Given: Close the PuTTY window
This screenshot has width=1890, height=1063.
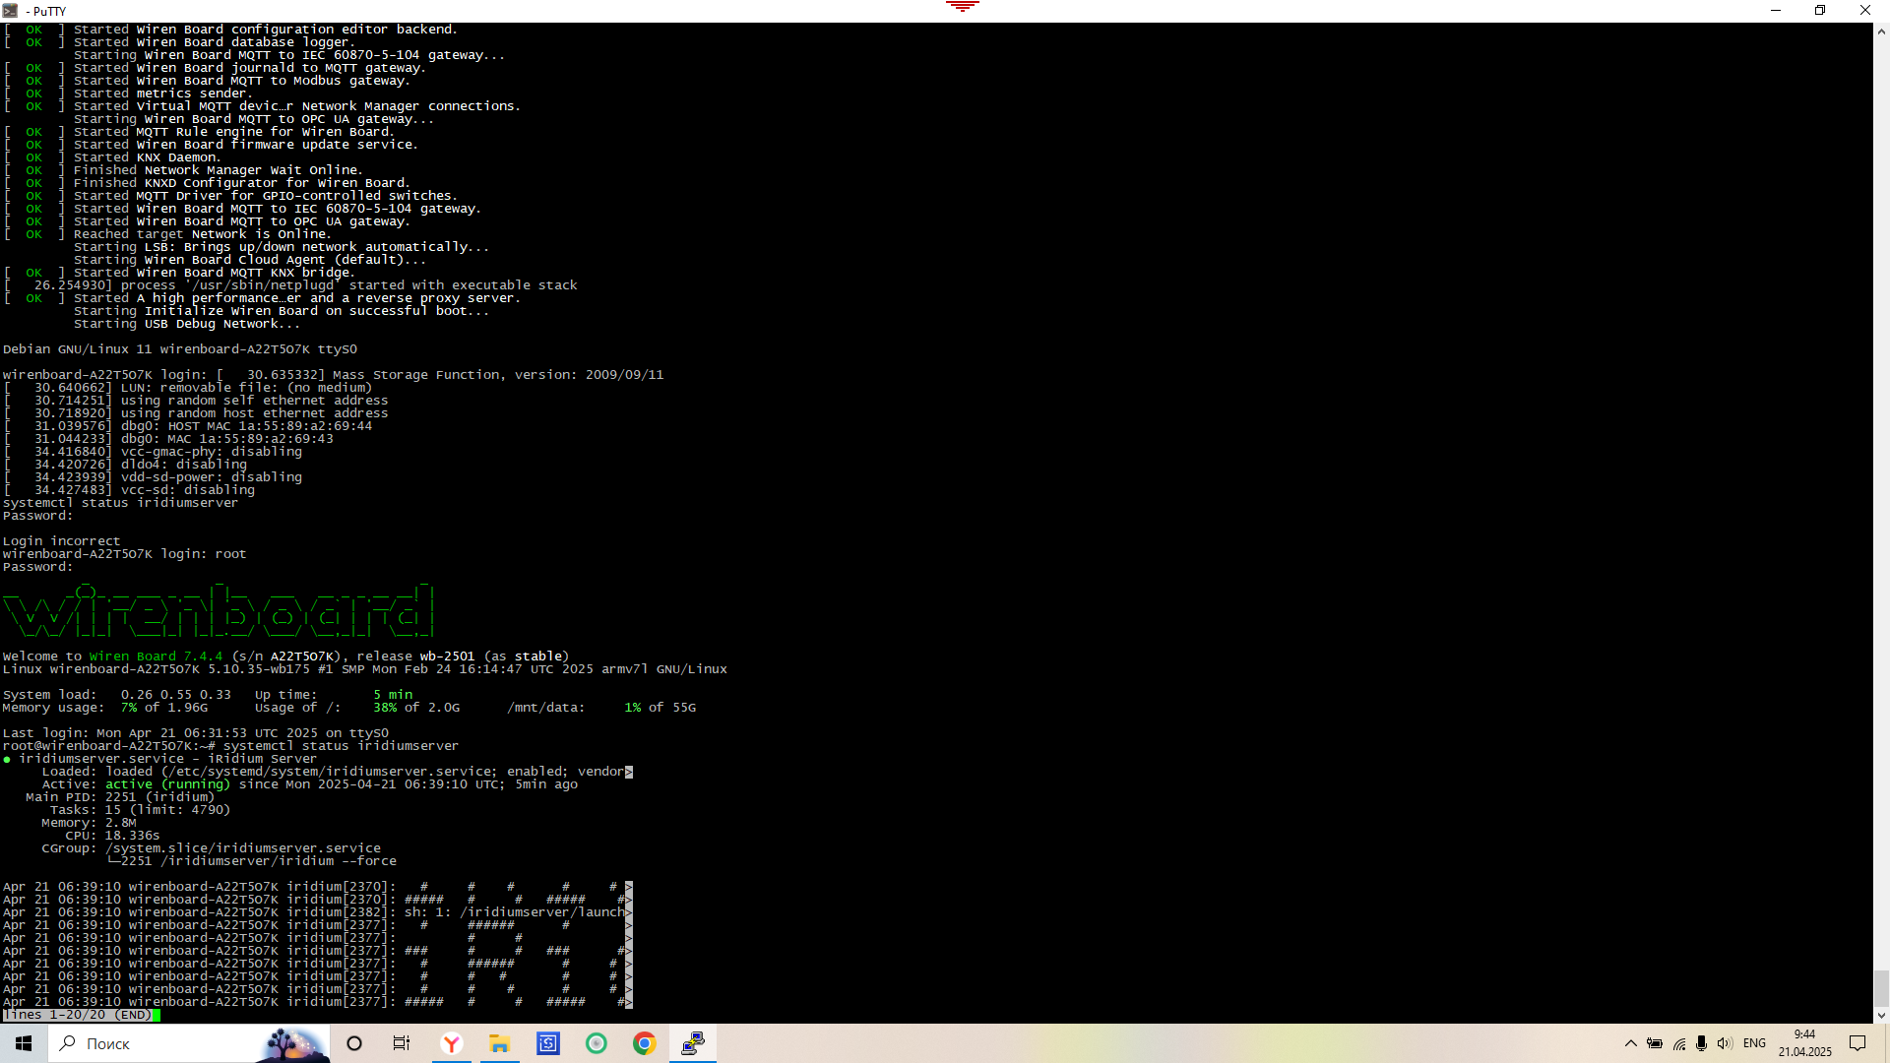Looking at the screenshot, I should [1865, 11].
